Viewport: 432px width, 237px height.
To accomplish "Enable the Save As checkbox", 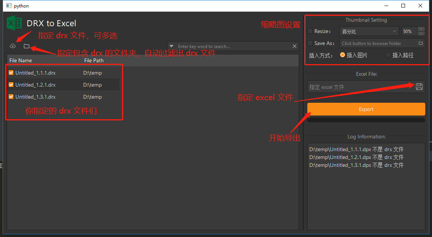I will [310, 43].
